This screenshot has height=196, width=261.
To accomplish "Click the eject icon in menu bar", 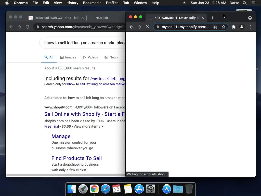I will [184, 3].
